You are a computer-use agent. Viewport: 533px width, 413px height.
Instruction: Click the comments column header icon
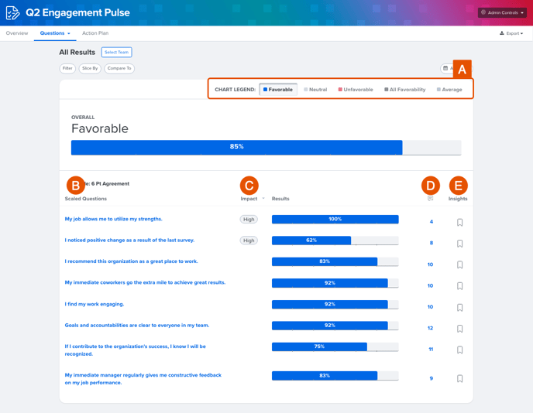pos(430,199)
